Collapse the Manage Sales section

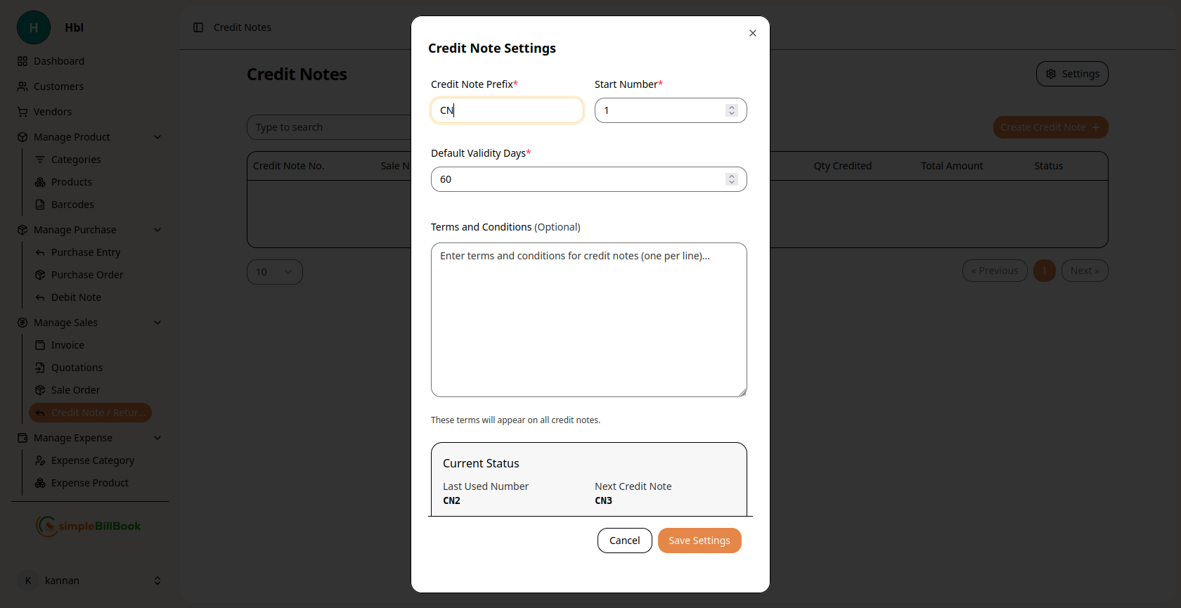(157, 323)
